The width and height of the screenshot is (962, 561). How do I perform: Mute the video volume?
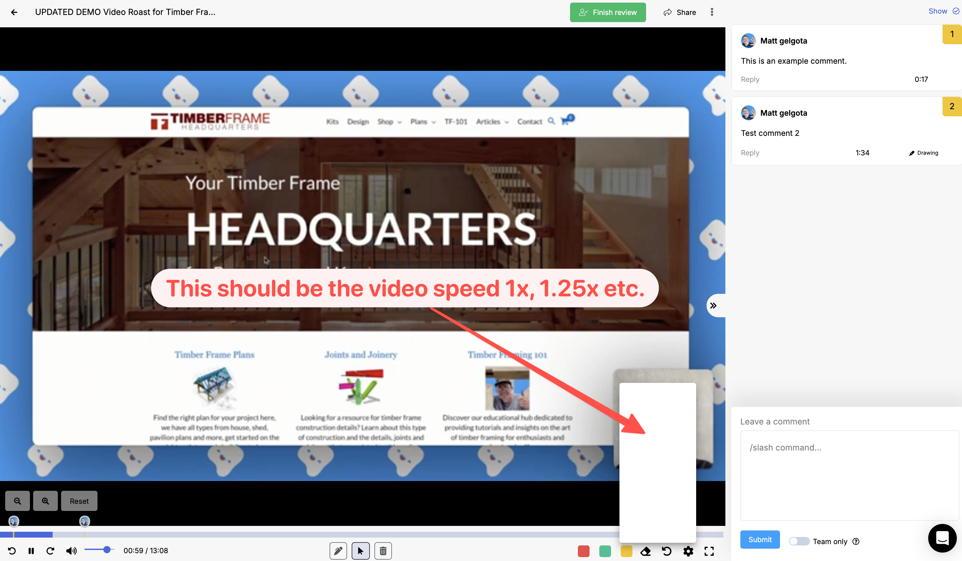(71, 551)
